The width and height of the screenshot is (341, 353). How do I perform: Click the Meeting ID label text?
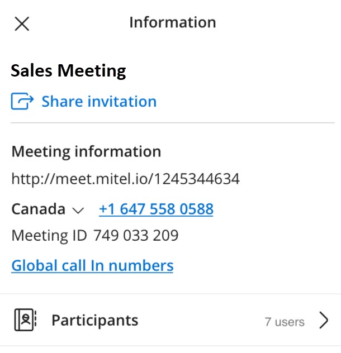coord(49,236)
